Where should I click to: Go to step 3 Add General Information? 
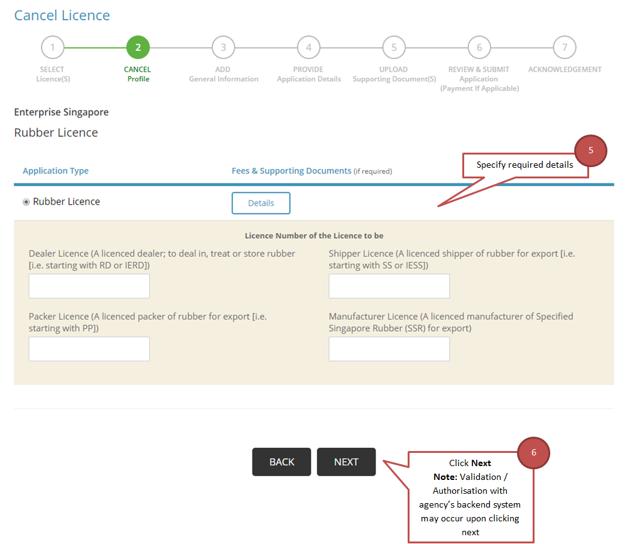(x=223, y=47)
